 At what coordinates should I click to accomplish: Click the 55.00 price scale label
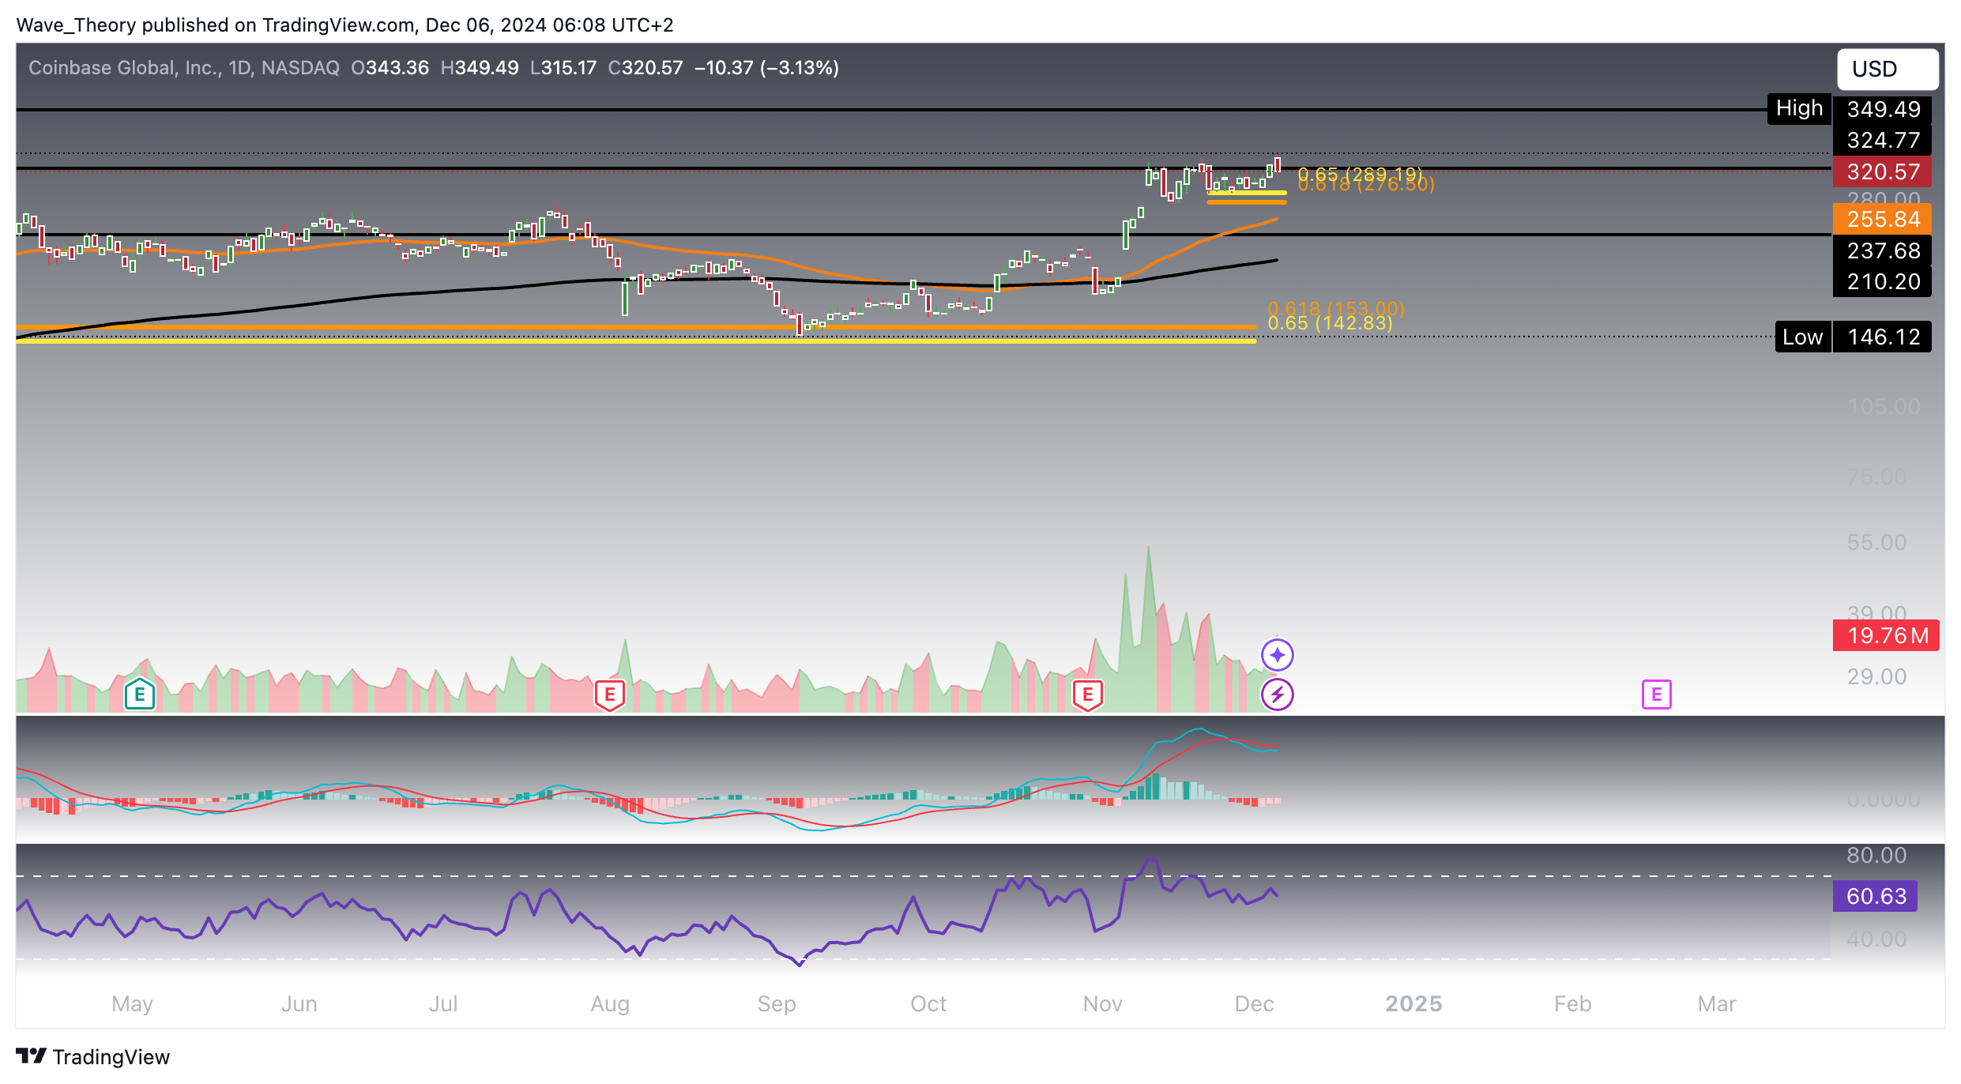point(1876,543)
